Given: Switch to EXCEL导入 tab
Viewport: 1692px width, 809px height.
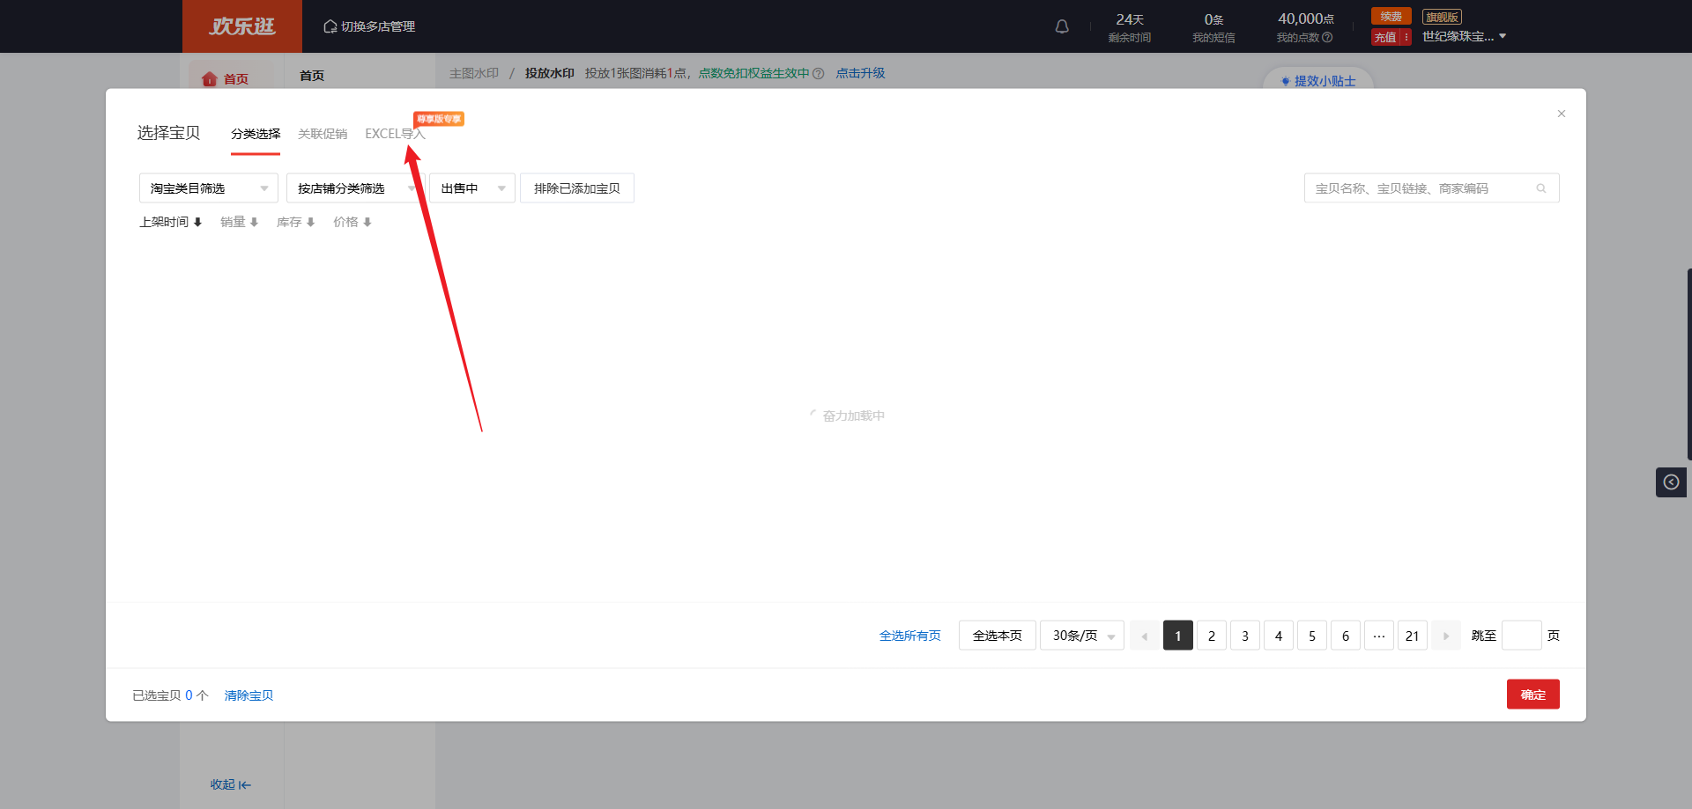Looking at the screenshot, I should pos(394,134).
